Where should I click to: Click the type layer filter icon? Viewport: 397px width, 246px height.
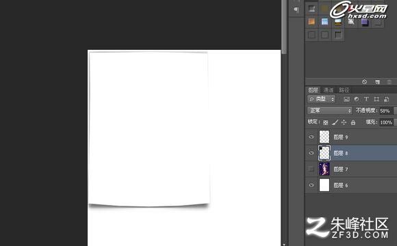[366, 99]
